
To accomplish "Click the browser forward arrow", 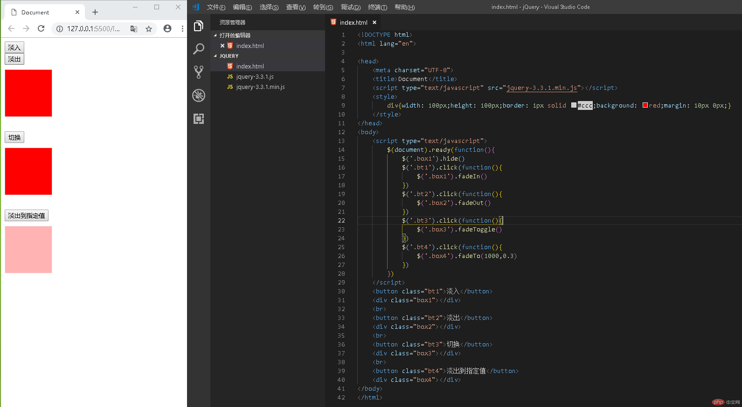I will (26, 28).
